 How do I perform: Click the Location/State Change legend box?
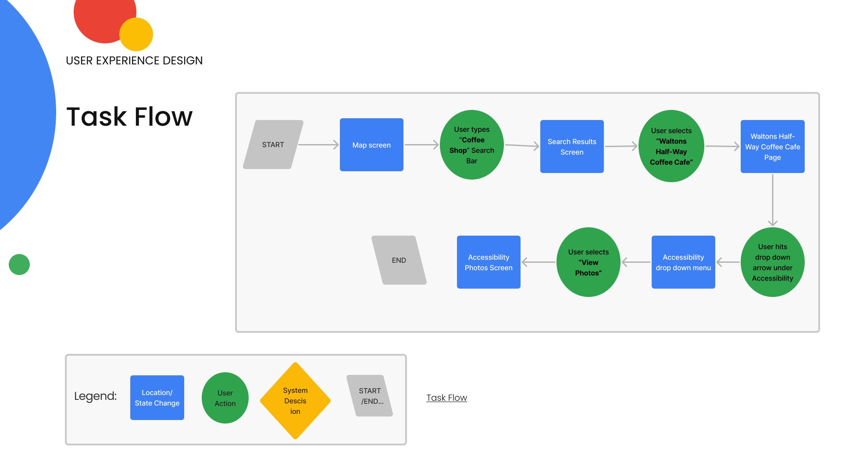tap(157, 398)
